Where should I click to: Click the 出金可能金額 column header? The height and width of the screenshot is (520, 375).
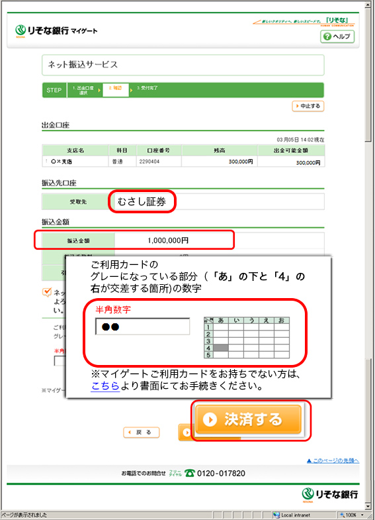(291, 150)
